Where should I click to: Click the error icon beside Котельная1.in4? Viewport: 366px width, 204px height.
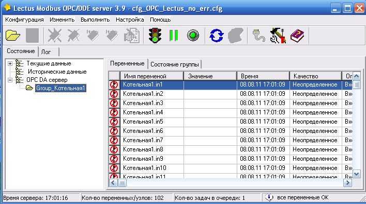coord(114,113)
